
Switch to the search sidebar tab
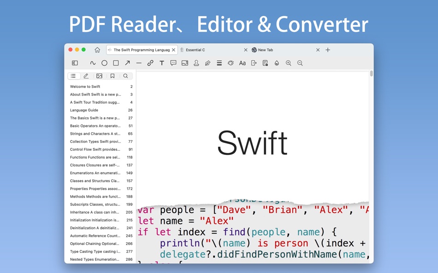(126, 76)
